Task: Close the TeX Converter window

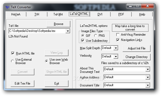Action: point(147,6)
